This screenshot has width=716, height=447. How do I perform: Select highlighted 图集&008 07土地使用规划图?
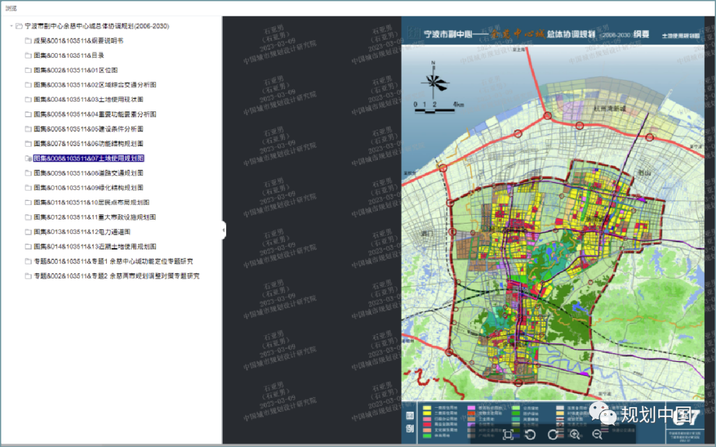pyautogui.click(x=89, y=159)
